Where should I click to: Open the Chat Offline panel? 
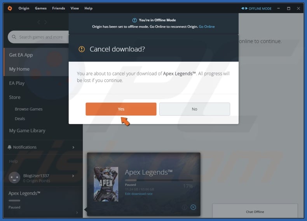tap(255, 211)
